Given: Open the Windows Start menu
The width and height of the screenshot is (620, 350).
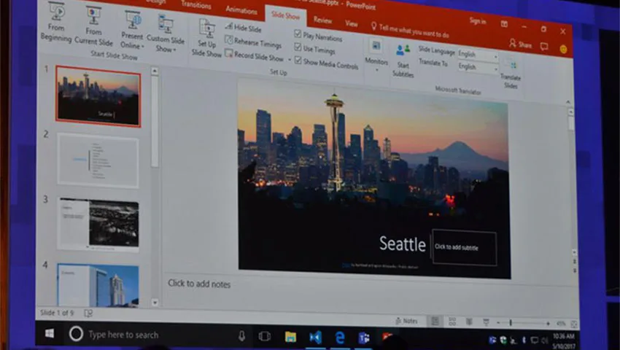Looking at the screenshot, I should tap(50, 333).
